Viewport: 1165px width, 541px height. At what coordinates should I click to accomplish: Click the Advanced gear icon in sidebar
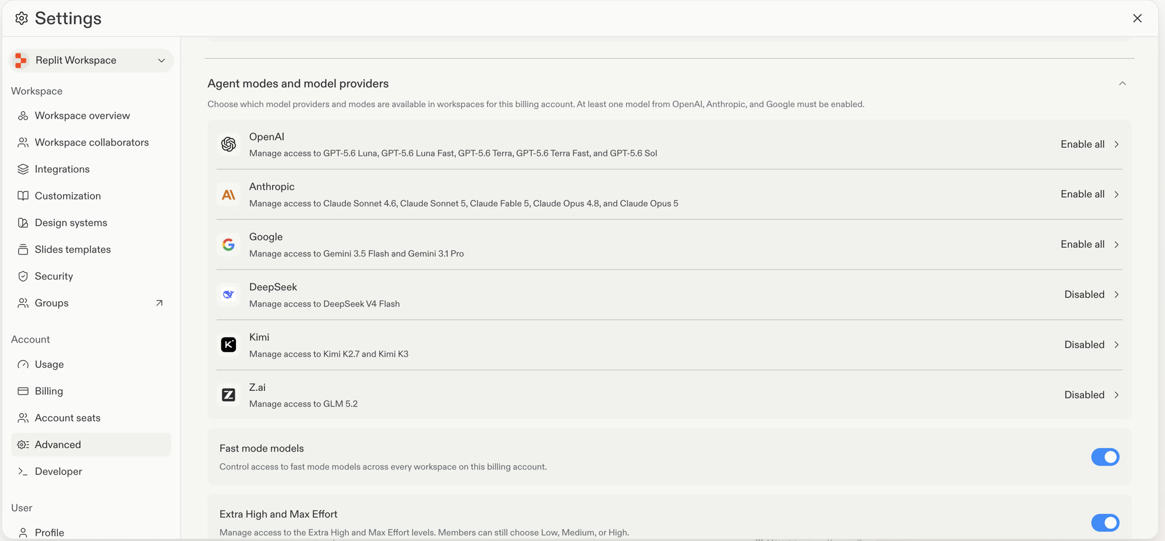(23, 445)
